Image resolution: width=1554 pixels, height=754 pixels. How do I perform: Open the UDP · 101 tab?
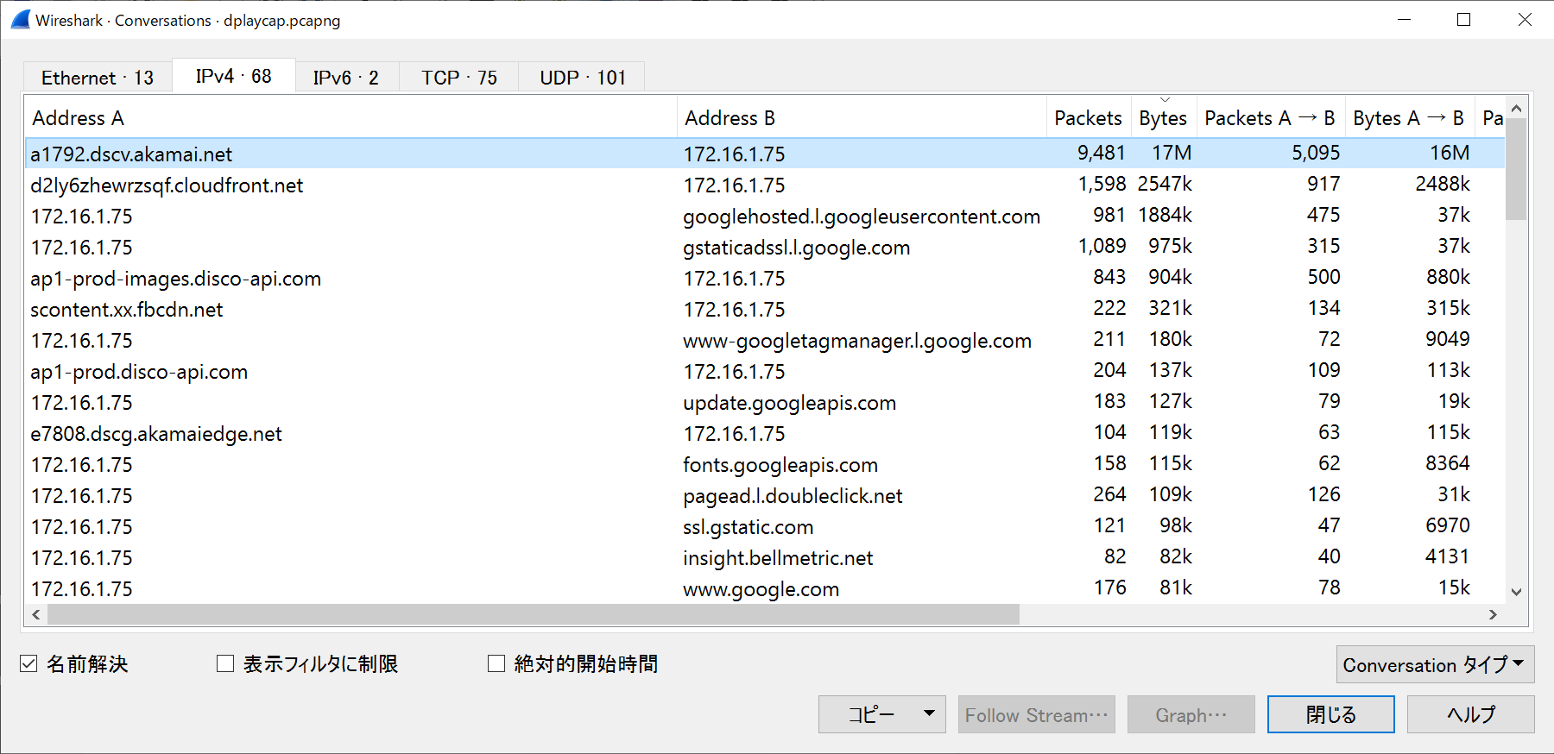[583, 78]
